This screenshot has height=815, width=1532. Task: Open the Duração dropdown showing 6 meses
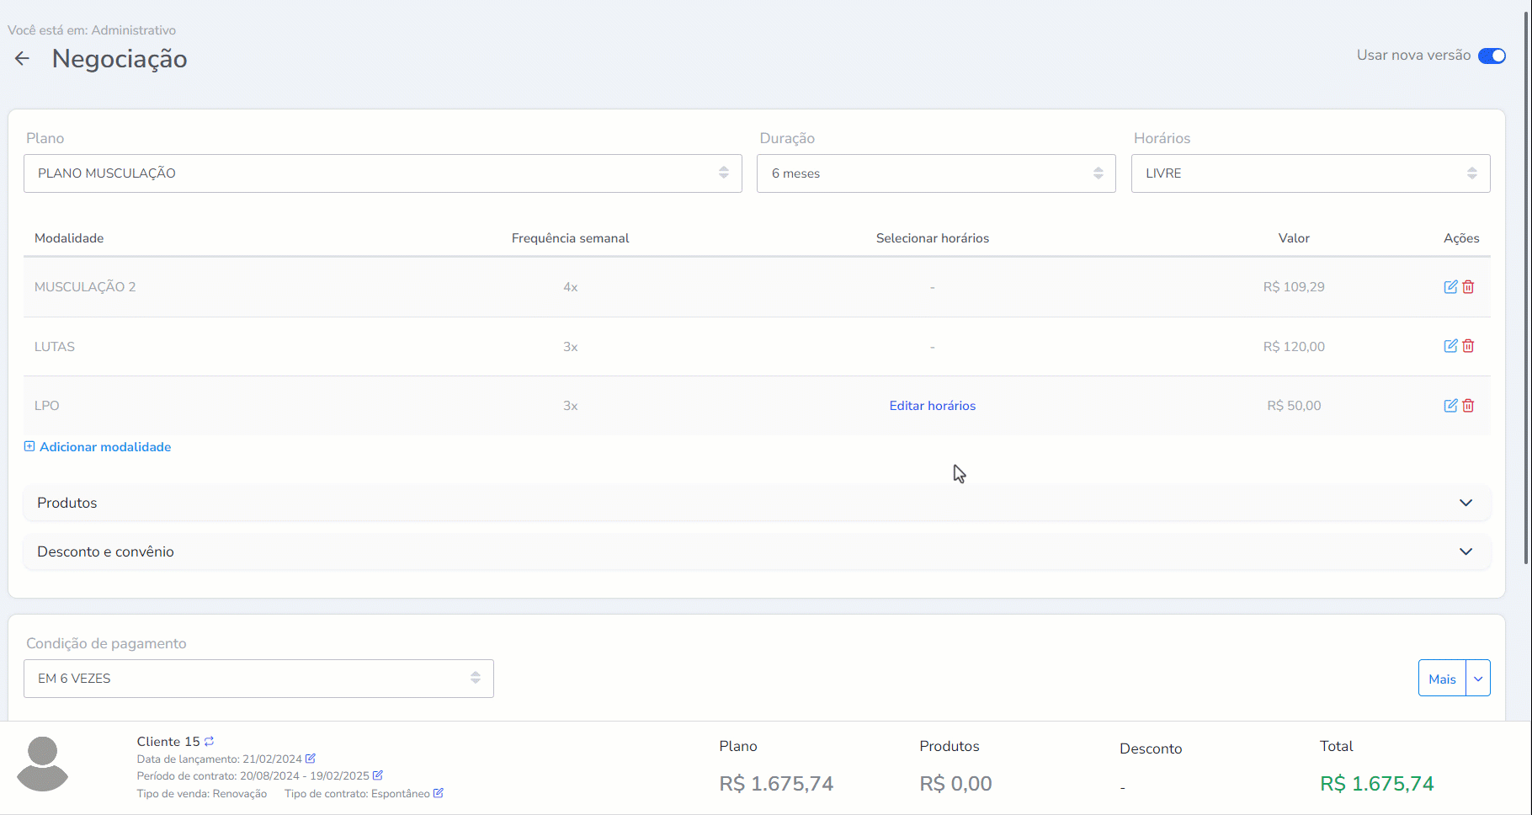coord(935,173)
